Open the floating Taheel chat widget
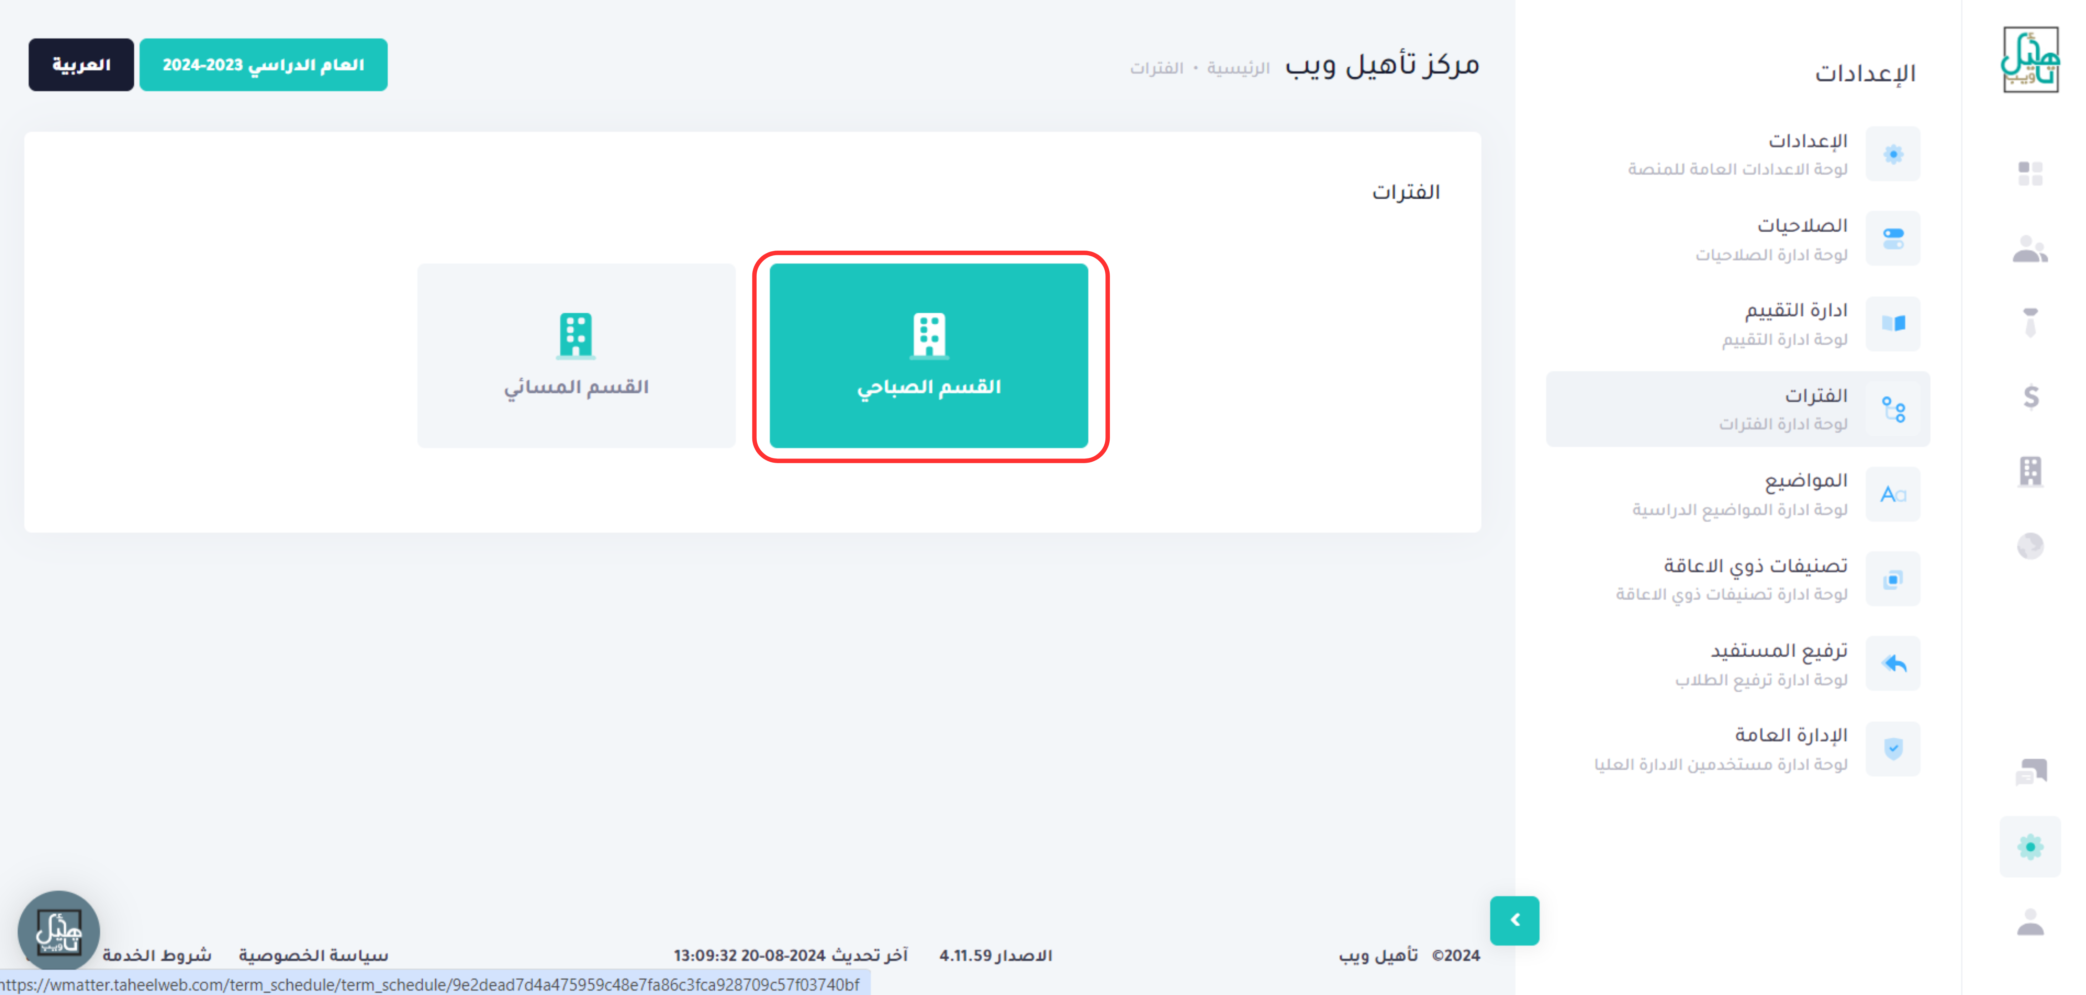This screenshot has width=2086, height=995. (x=58, y=931)
